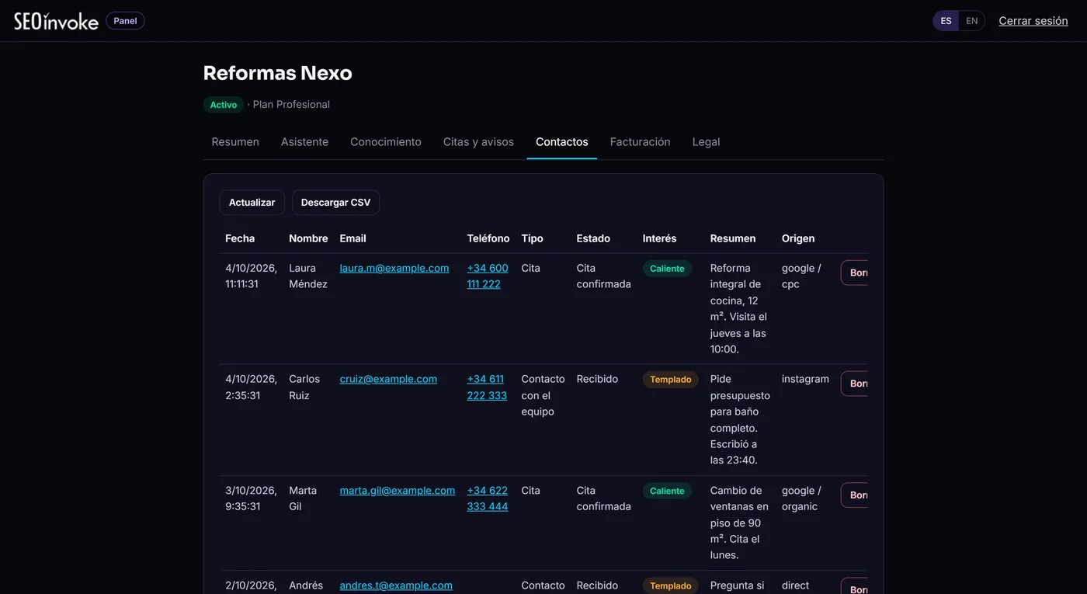
Task: Delete Carlos Ruiz contact row
Action: (x=855, y=384)
